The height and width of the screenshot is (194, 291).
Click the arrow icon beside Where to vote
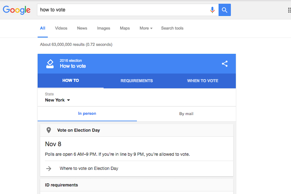point(49,169)
